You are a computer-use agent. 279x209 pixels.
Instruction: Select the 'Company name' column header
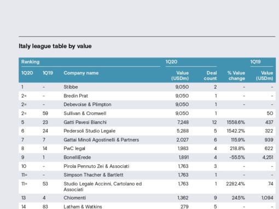point(81,73)
